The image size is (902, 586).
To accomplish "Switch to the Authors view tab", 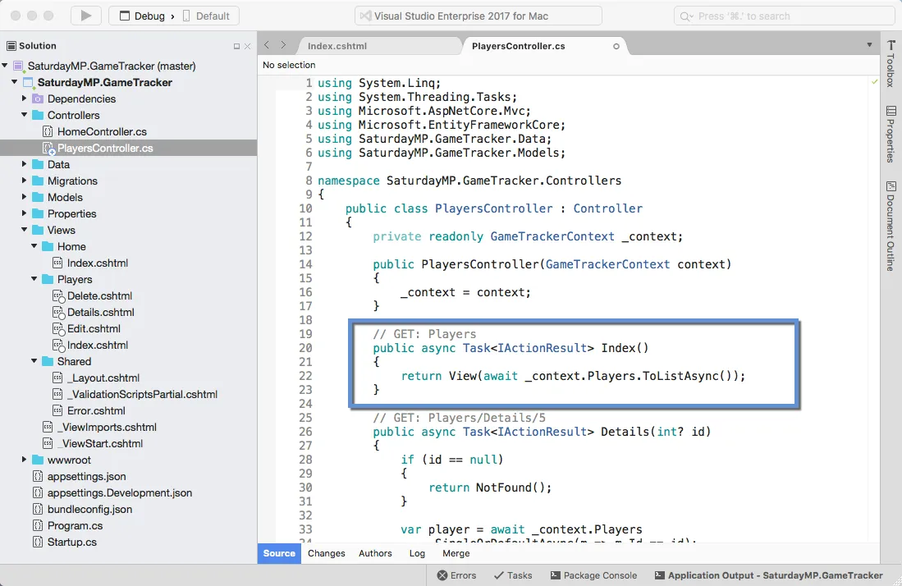I will tap(375, 553).
